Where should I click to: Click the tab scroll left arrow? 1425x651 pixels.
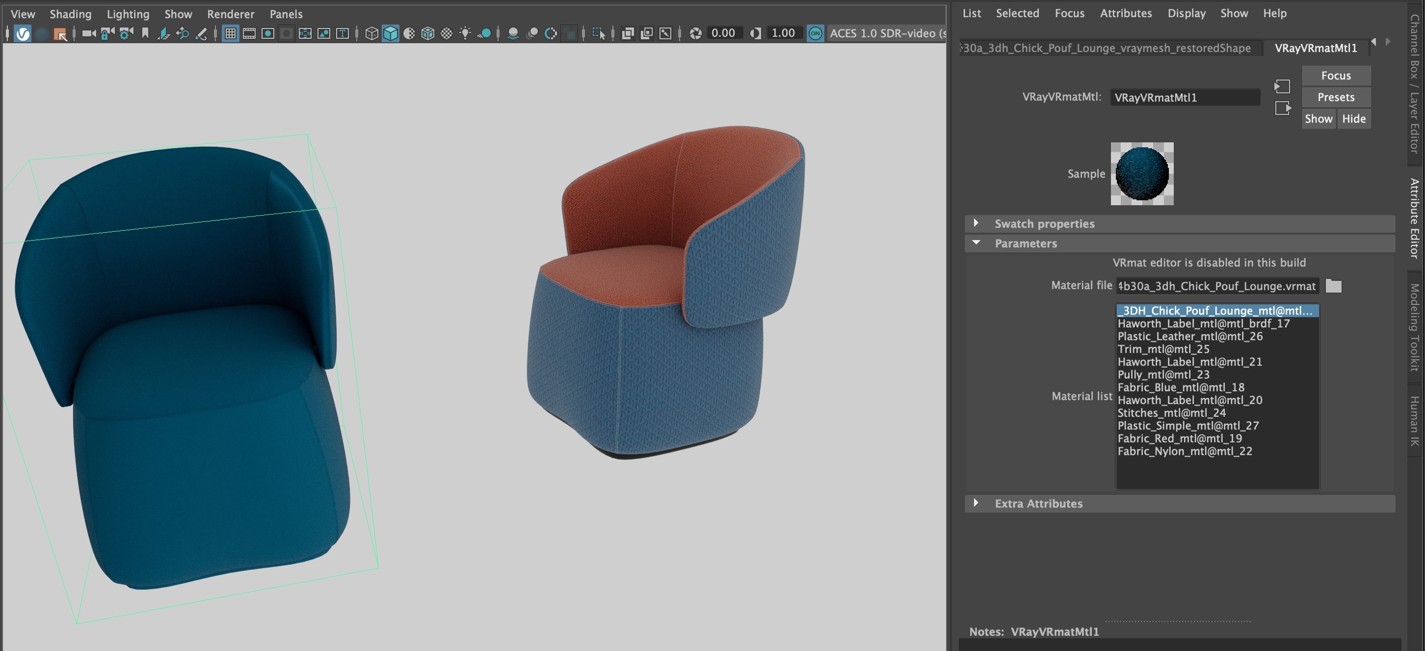click(x=1373, y=42)
